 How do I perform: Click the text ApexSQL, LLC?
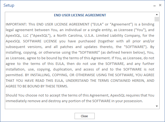coord(17,36)
